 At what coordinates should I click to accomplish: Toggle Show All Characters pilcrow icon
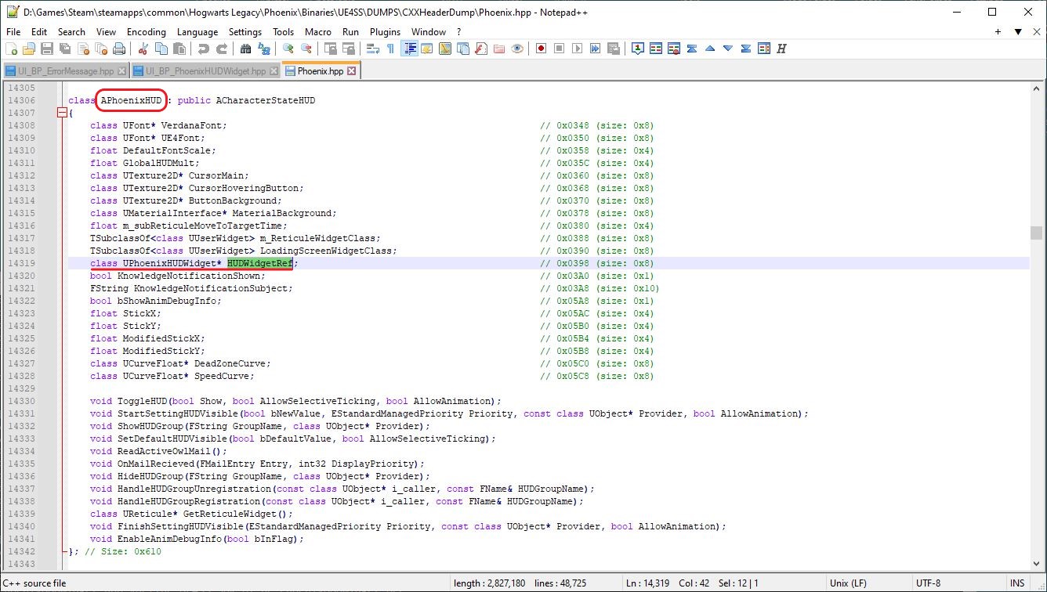pos(390,49)
